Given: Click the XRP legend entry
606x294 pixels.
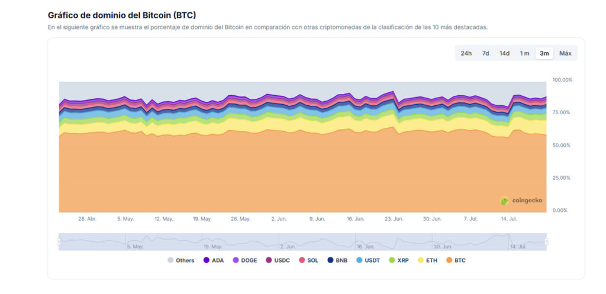Looking at the screenshot, I should pos(399,260).
